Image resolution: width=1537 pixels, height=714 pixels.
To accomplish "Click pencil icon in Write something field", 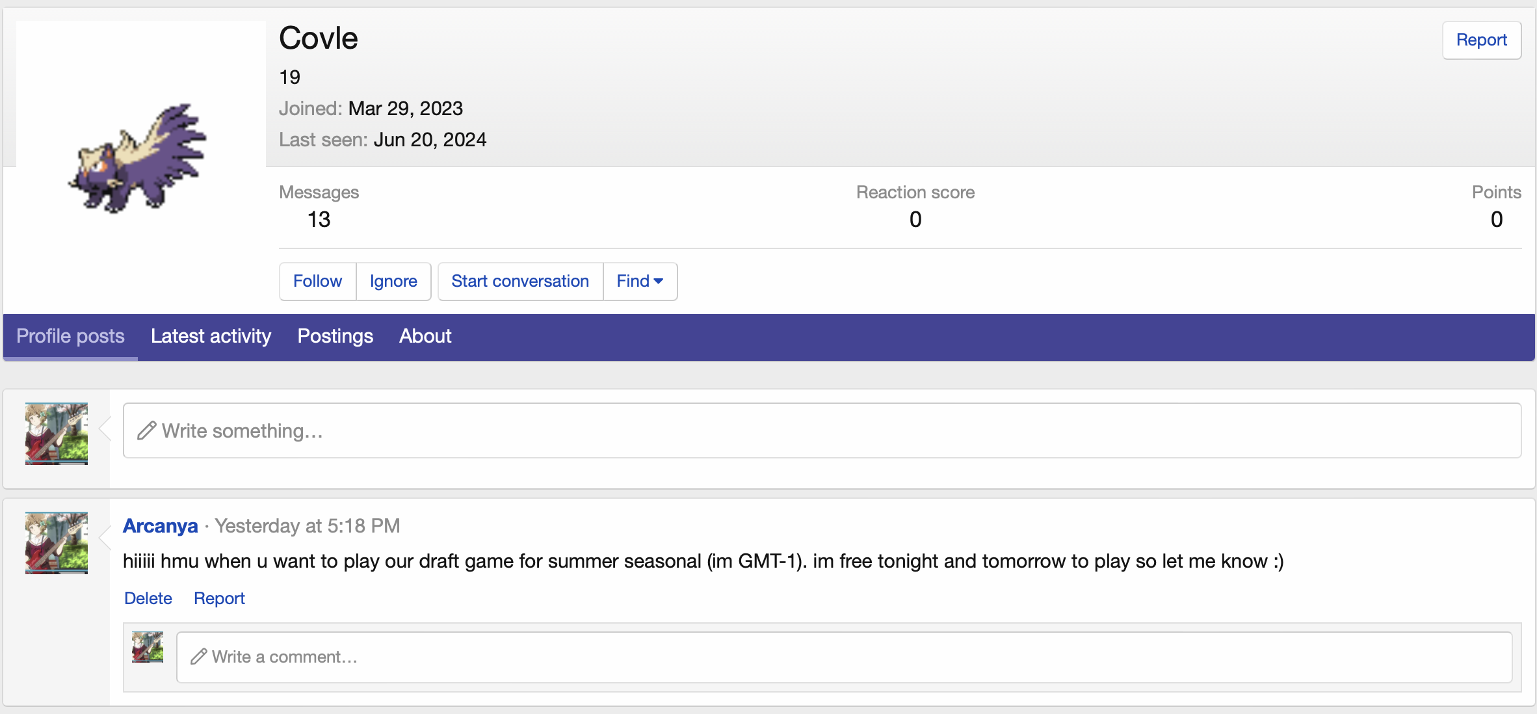I will click(x=147, y=430).
